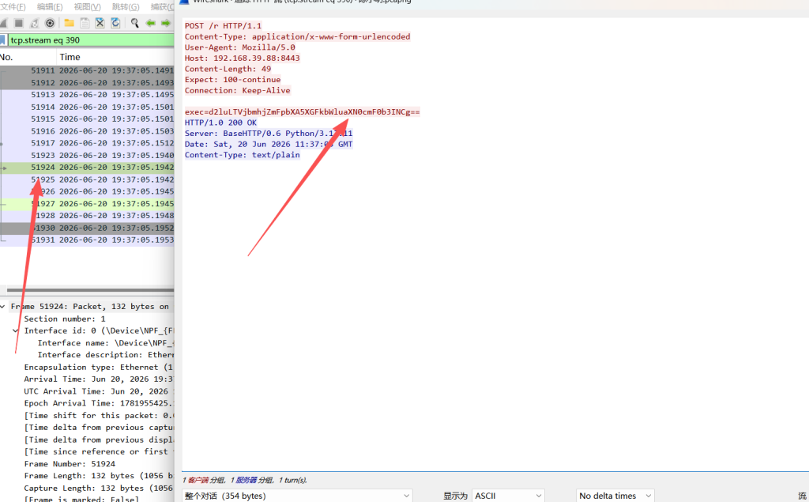The width and height of the screenshot is (809, 502).
Task: Open the 视图(V) menu
Action: coord(87,6)
